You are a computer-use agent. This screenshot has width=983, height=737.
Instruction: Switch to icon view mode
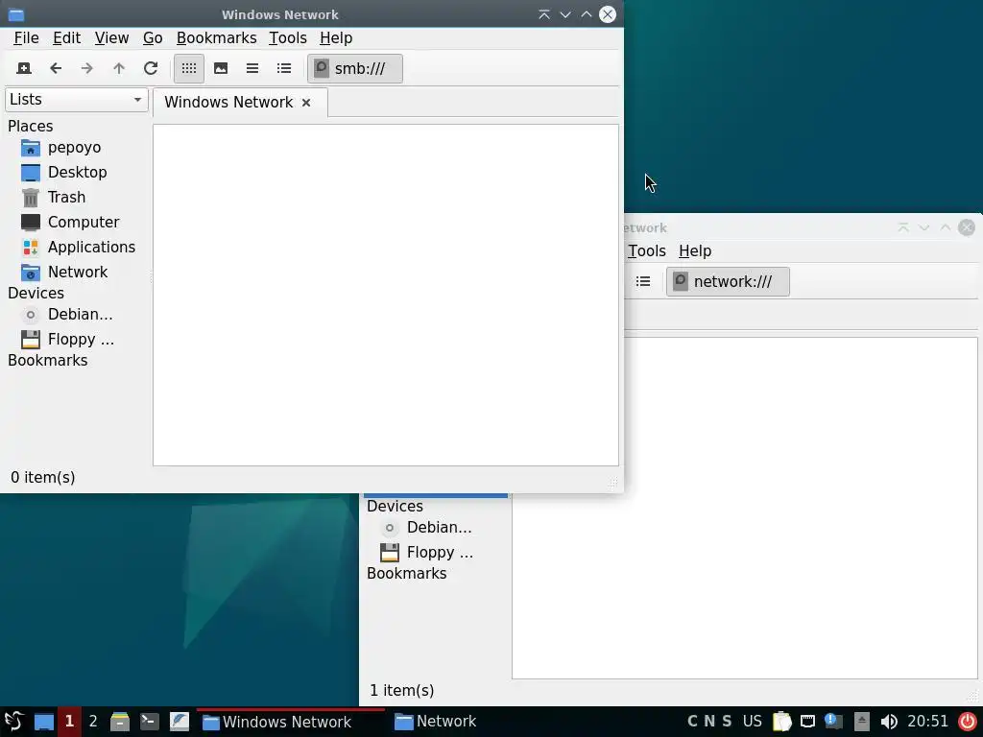point(189,68)
